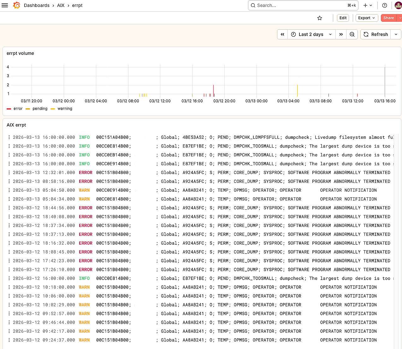Star this dashboard as favorite
The height and width of the screenshot is (349, 402).
pos(320,18)
